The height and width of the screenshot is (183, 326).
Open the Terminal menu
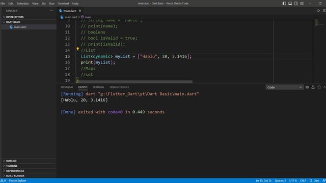coord(63,4)
